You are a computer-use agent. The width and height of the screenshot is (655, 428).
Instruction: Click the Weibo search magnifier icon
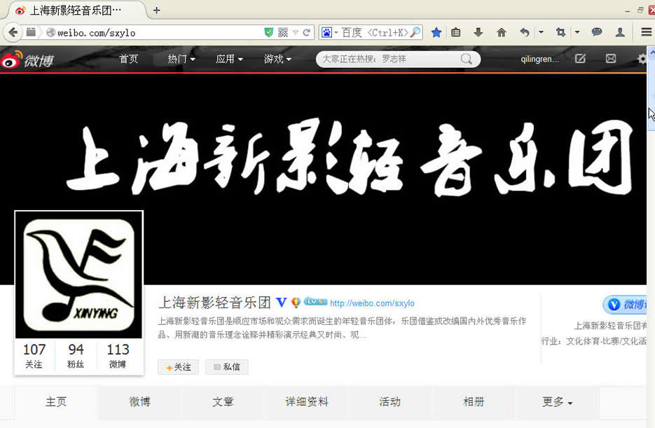(467, 60)
